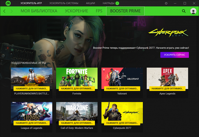This screenshot has height=137, width=199.
Task: Go back with the left arrow
Action: pos(4,11)
